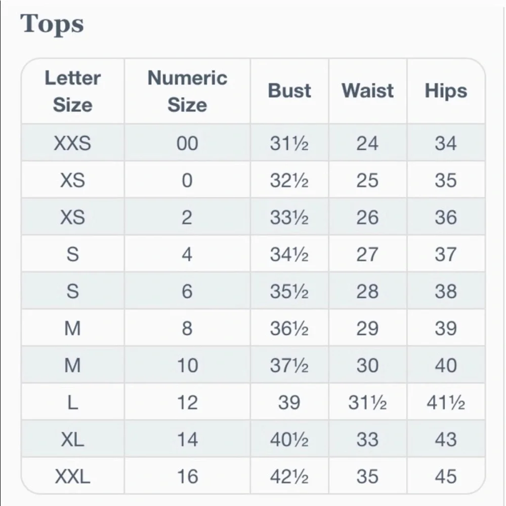Image resolution: width=506 pixels, height=506 pixels.
Task: Select the L letter size cell
Action: [x=72, y=402]
